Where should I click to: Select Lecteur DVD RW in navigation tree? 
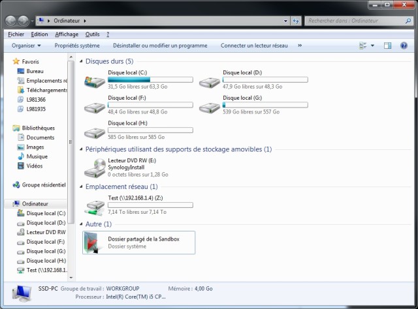pyautogui.click(x=46, y=232)
